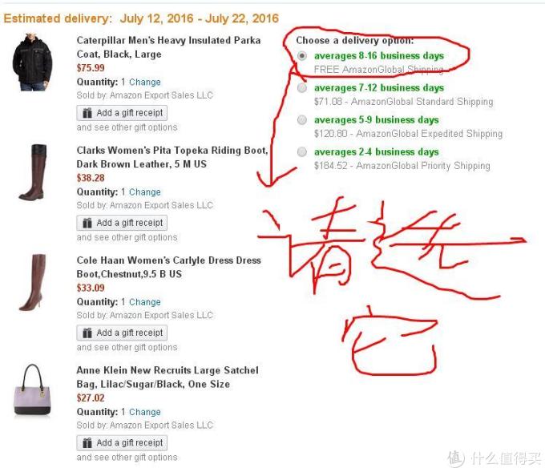Click the gift icon under the Anne Klein Satchel
The image size is (545, 472).
[x=87, y=443]
